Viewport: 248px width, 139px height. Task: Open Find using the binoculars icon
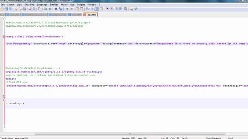coord(56,9)
